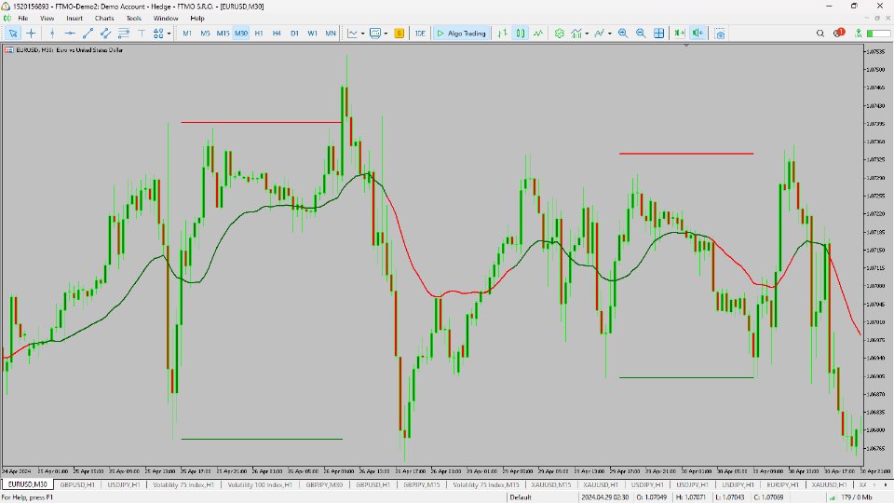The image size is (894, 503).
Task: Toggle candlestick chart display mode
Action: 521,34
